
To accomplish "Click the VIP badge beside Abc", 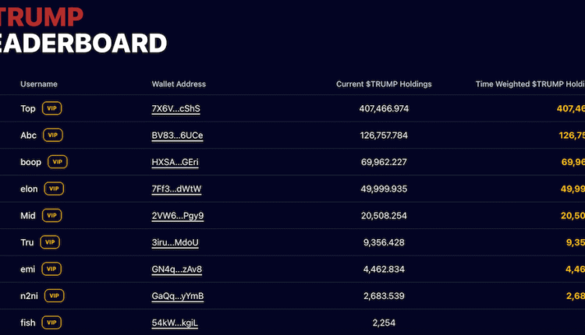I will click(x=53, y=135).
